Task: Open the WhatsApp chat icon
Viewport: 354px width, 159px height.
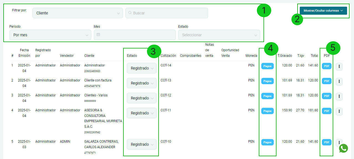Action: coord(343,148)
